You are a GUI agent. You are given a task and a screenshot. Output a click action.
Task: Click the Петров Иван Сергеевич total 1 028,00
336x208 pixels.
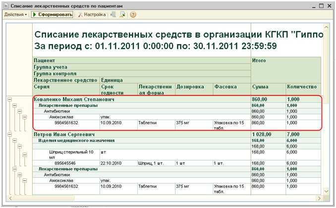click(x=262, y=134)
